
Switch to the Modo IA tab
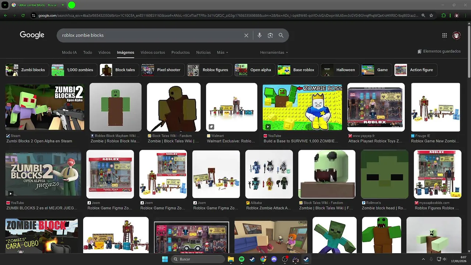(69, 52)
